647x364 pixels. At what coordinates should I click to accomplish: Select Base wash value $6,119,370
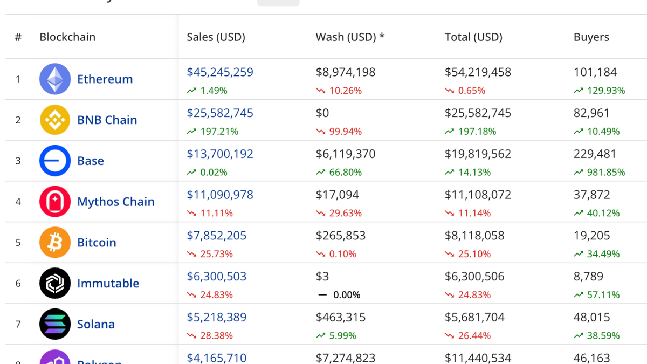[346, 154]
